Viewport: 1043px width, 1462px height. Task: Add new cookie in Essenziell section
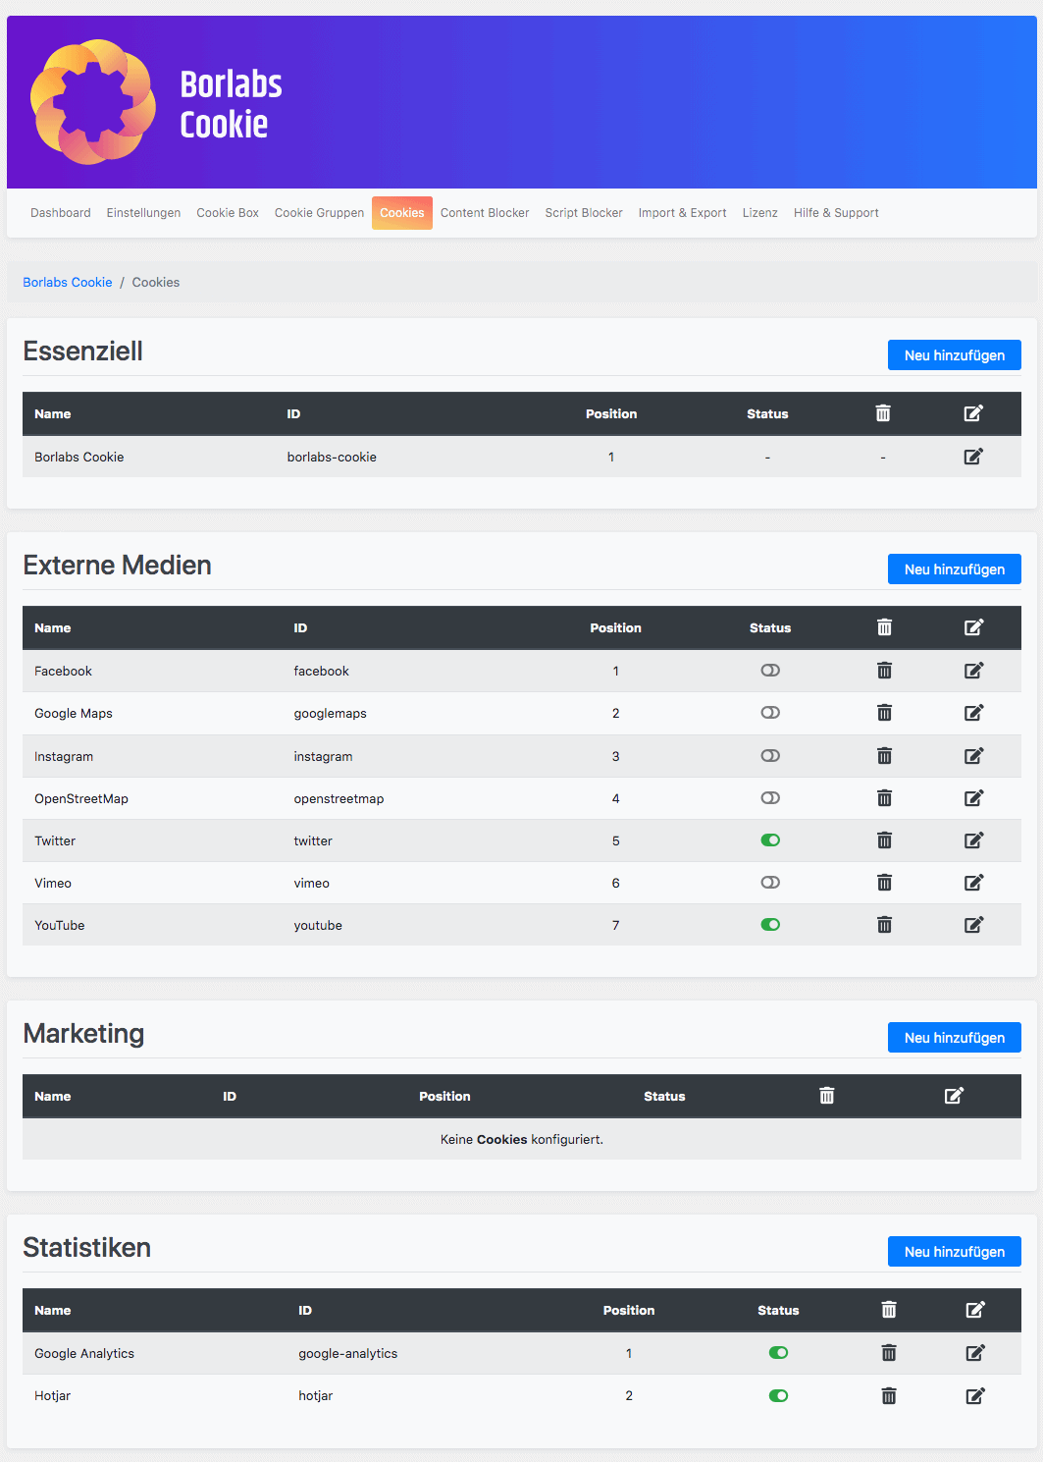955,355
